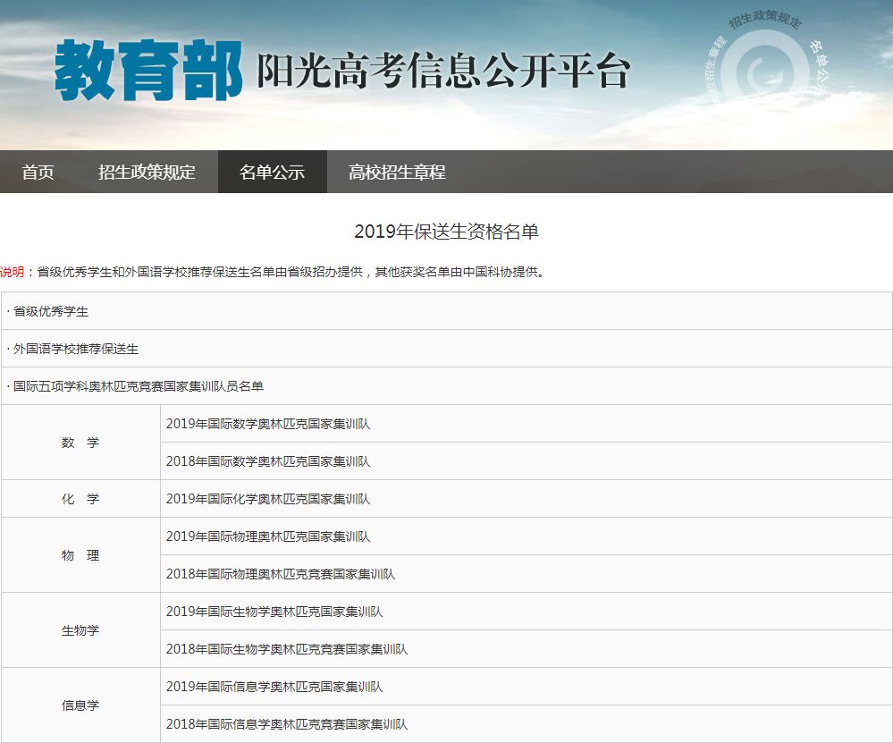Click the 化 学 subject cell
This screenshot has width=893, height=743.
[80, 499]
